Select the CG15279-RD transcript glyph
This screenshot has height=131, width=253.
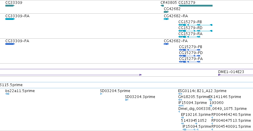click(x=195, y=31)
